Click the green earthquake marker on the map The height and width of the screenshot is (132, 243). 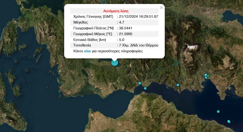(x=208, y=75)
